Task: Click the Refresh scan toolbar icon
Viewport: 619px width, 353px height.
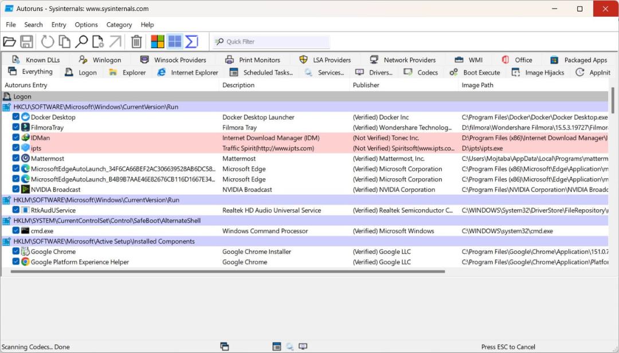Action: pos(48,41)
